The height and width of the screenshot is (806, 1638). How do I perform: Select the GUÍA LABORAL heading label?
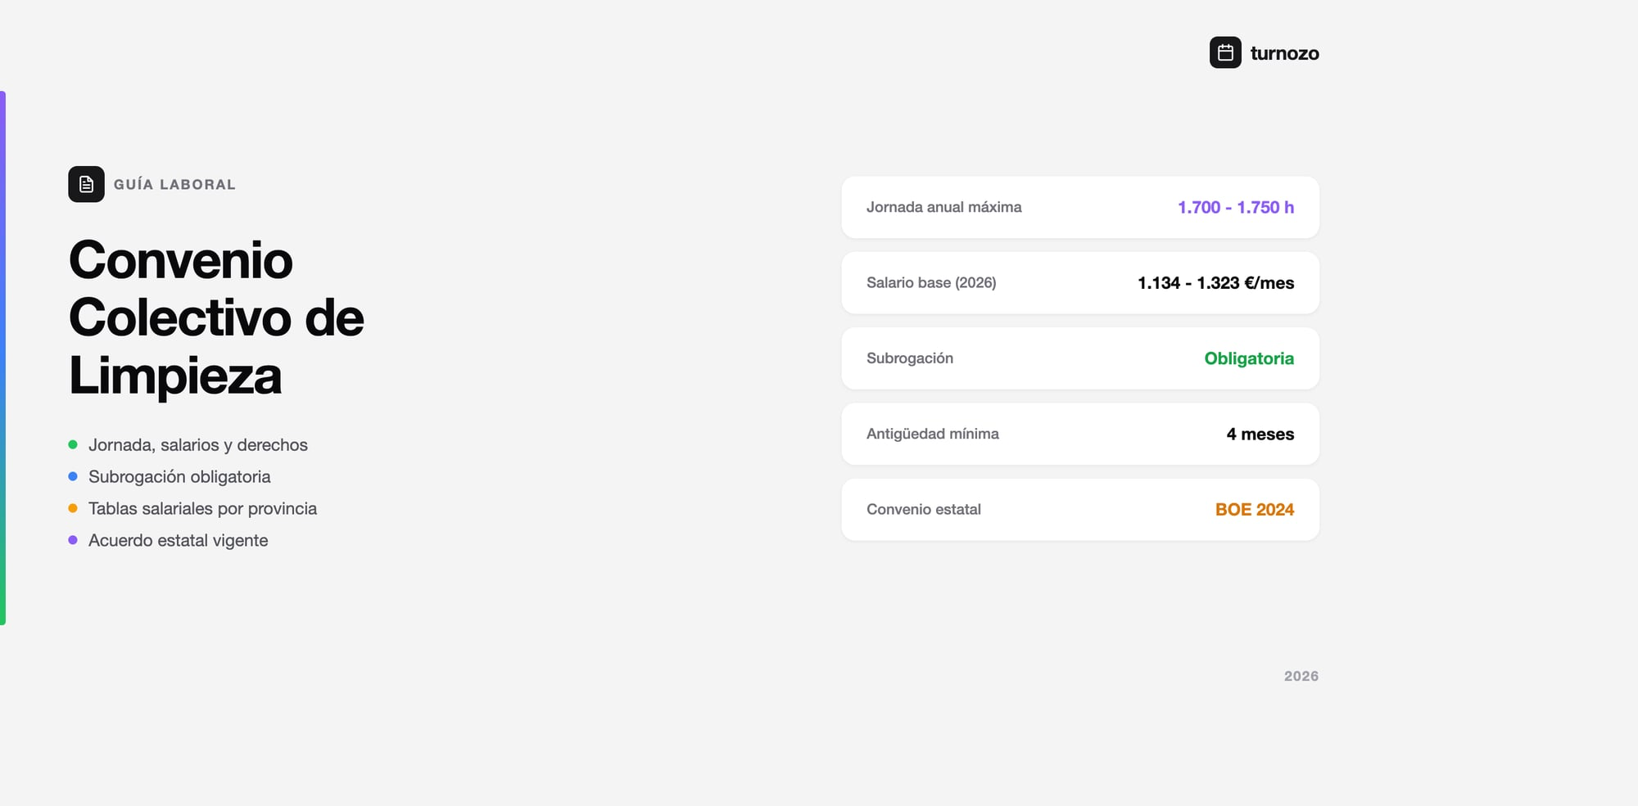[174, 185]
